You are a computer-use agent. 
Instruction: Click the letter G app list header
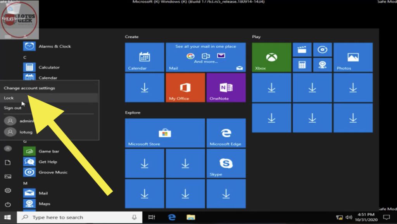[25, 142]
